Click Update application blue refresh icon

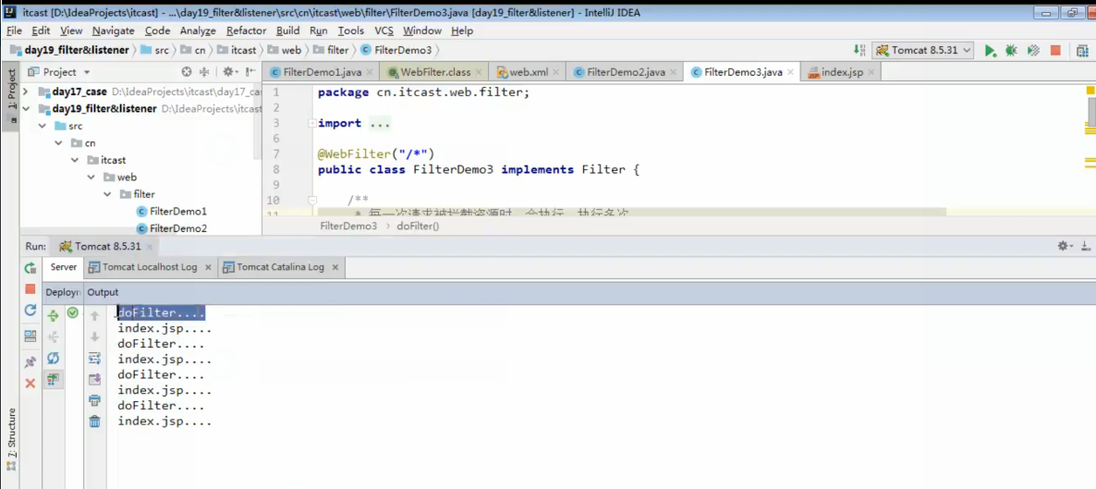click(x=30, y=310)
